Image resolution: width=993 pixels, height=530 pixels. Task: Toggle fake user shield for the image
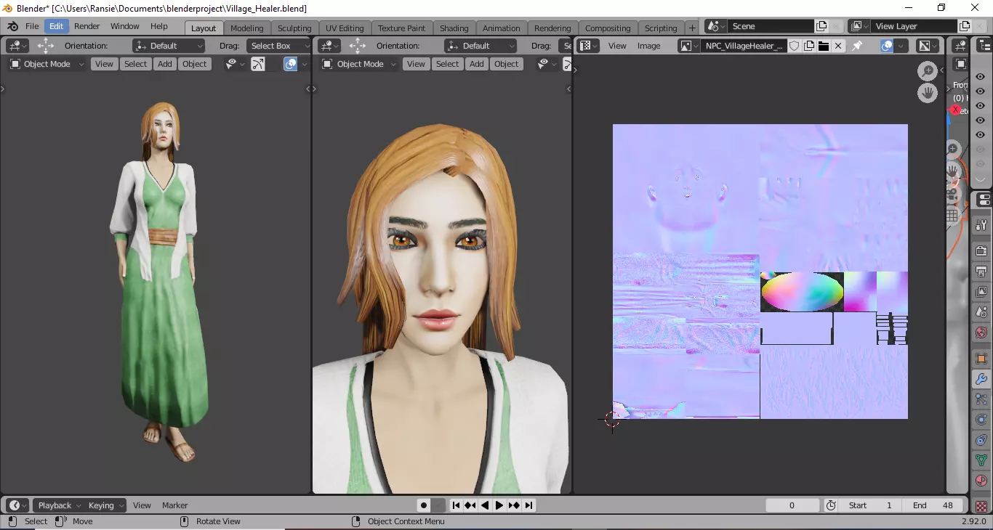[795, 46]
